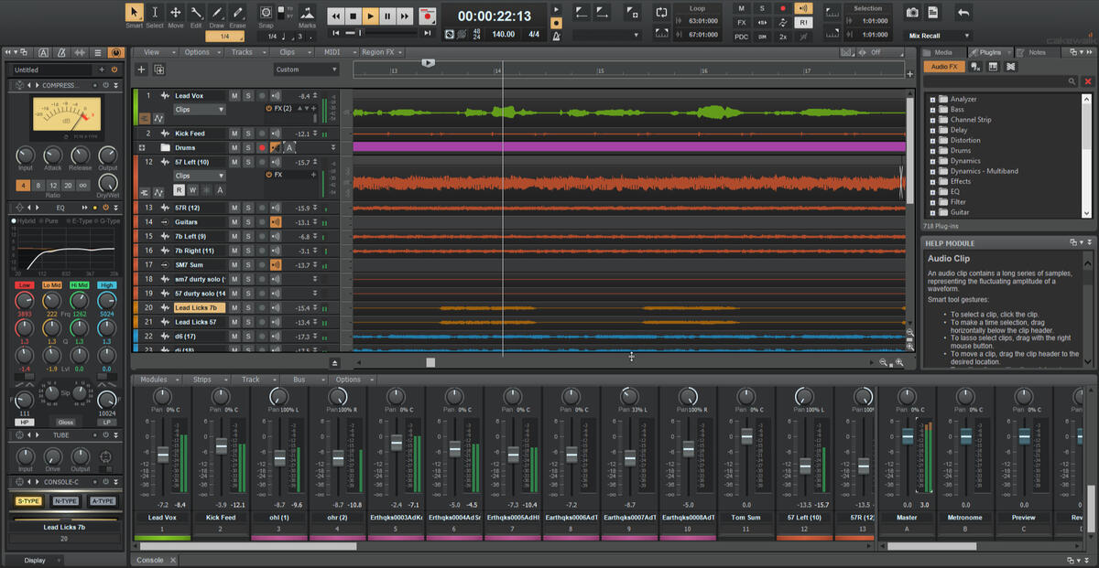Select the Draw tool in the toolbar

click(216, 14)
